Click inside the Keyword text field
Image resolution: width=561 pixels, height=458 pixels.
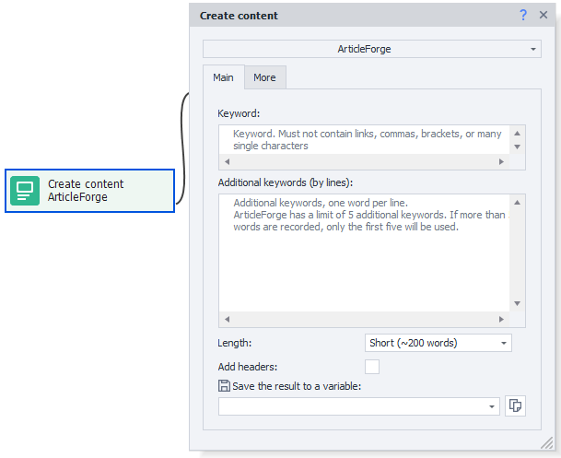click(365, 139)
